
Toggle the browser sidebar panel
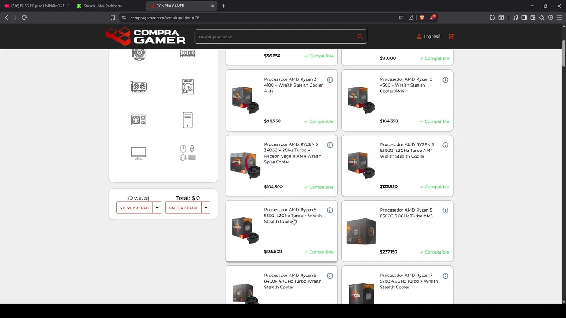coord(524,18)
